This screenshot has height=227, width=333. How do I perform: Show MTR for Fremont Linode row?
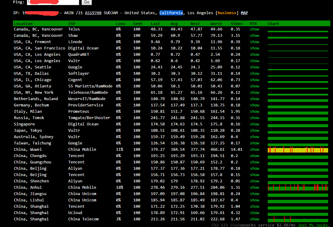254,42
